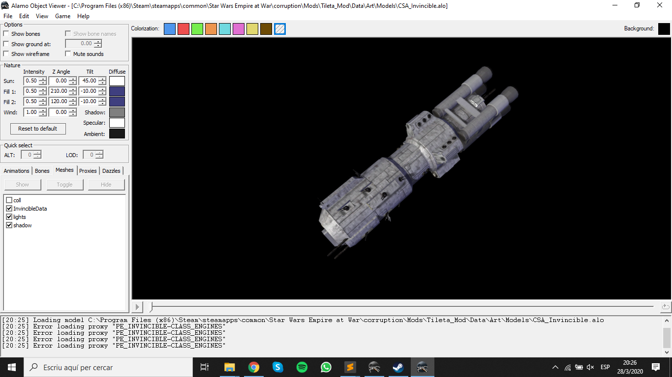Viewport: 672px width, 377px height.
Task: Select the red colorization swatch
Action: (183, 29)
